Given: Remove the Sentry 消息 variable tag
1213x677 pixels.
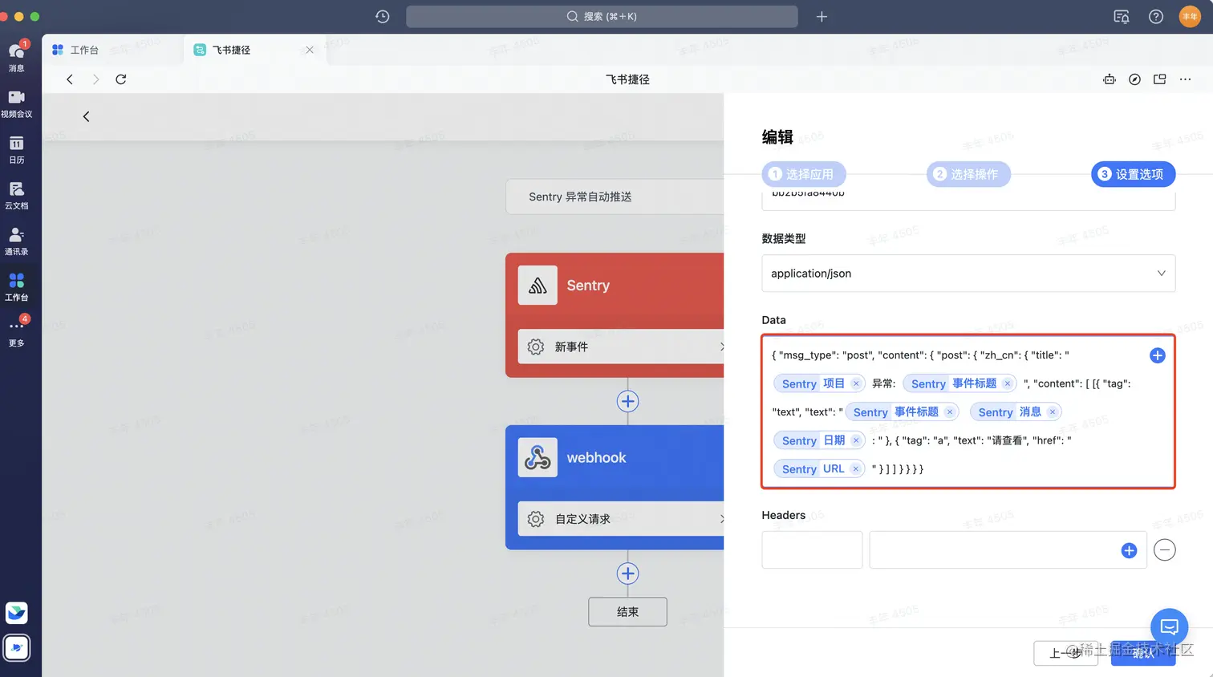Looking at the screenshot, I should click(1053, 411).
